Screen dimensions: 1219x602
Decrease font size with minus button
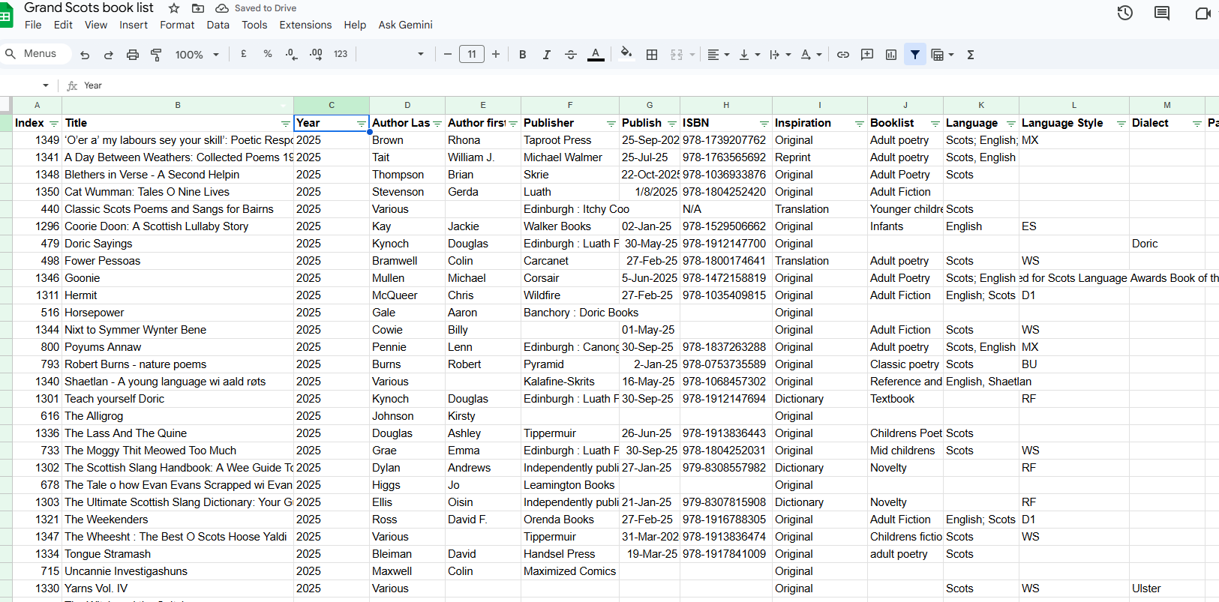tap(448, 54)
